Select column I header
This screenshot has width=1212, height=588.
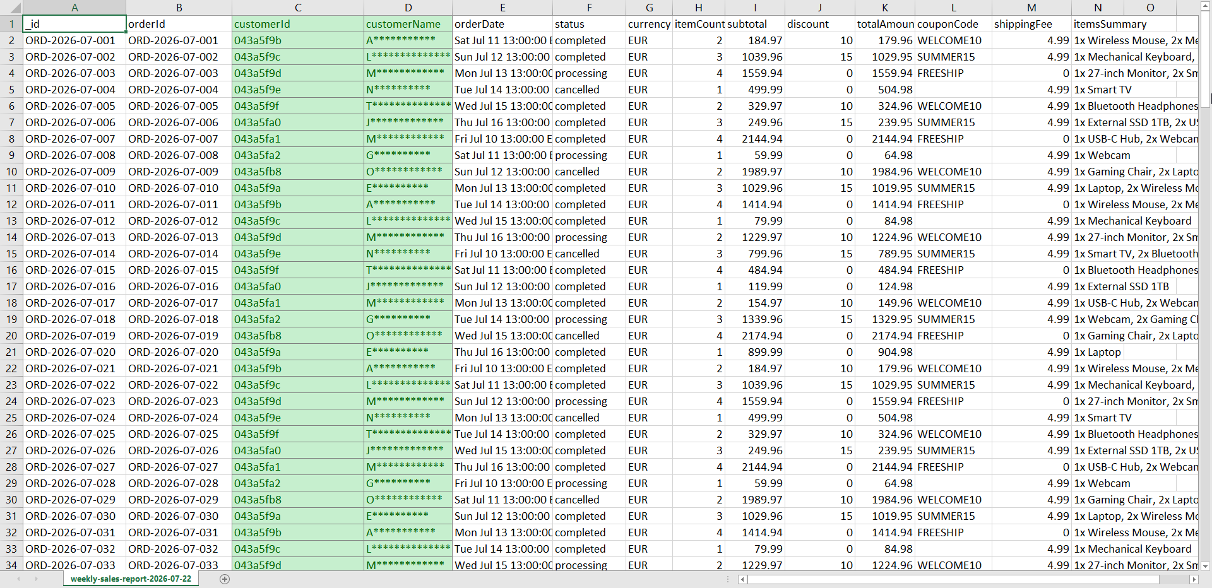[x=755, y=8]
